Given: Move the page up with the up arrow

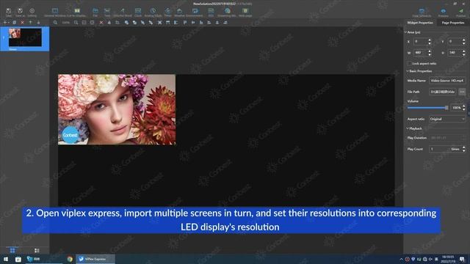Looking at the screenshot, I should [x=30, y=23].
